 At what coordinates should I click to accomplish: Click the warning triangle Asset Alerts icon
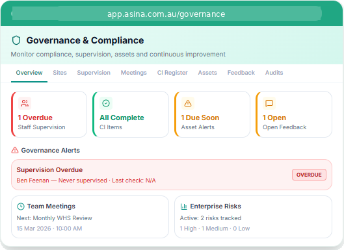(x=188, y=103)
